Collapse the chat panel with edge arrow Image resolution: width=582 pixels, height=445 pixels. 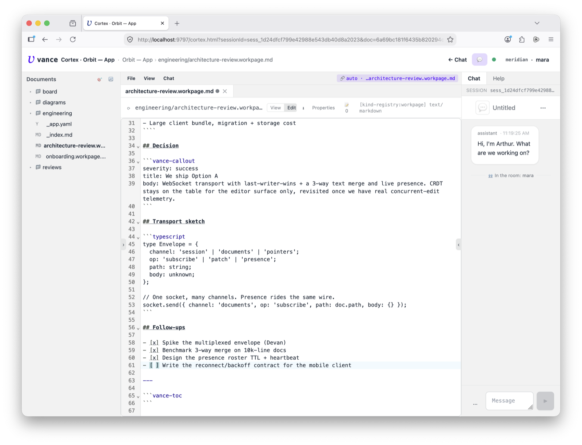click(458, 245)
